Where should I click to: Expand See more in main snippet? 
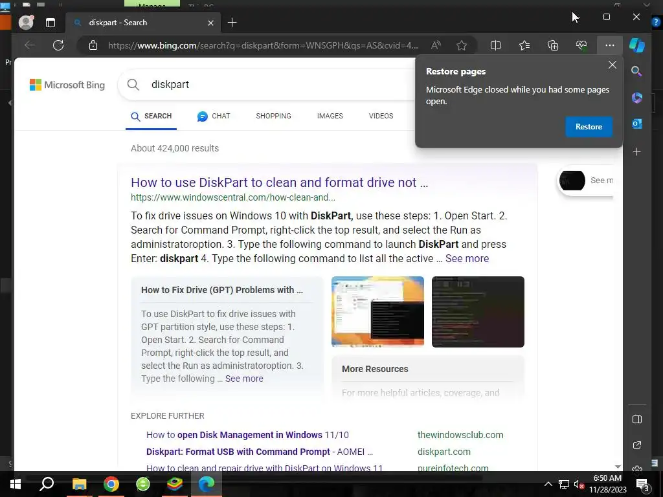(467, 259)
